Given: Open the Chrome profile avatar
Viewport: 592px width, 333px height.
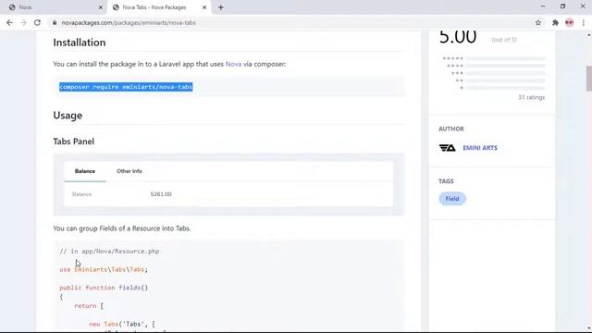Looking at the screenshot, I should pos(570,22).
